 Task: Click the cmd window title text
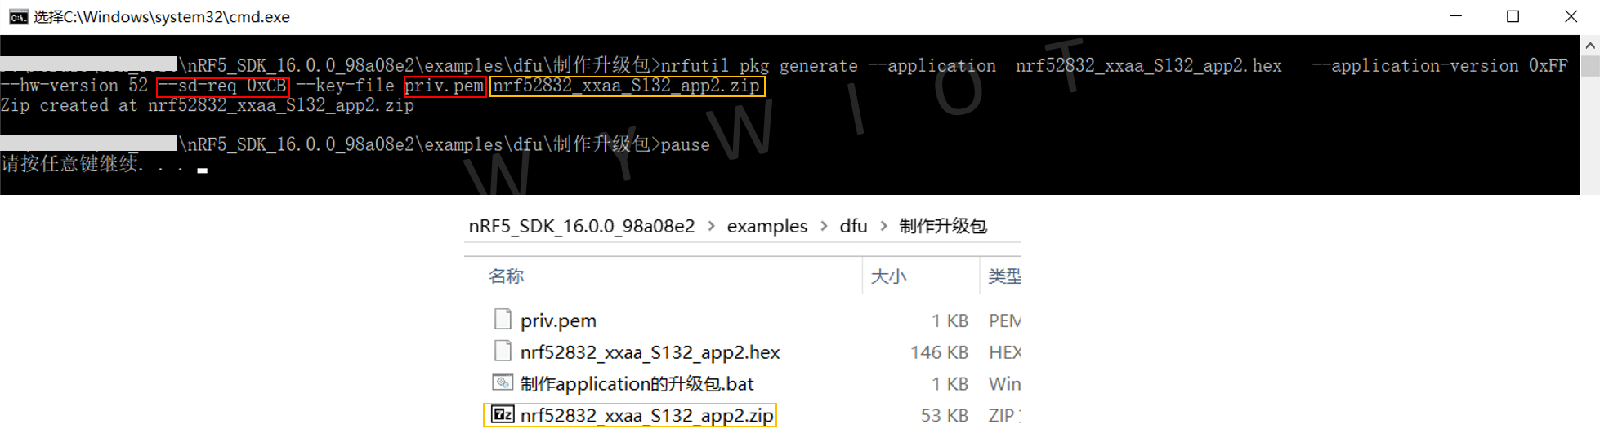tap(162, 17)
